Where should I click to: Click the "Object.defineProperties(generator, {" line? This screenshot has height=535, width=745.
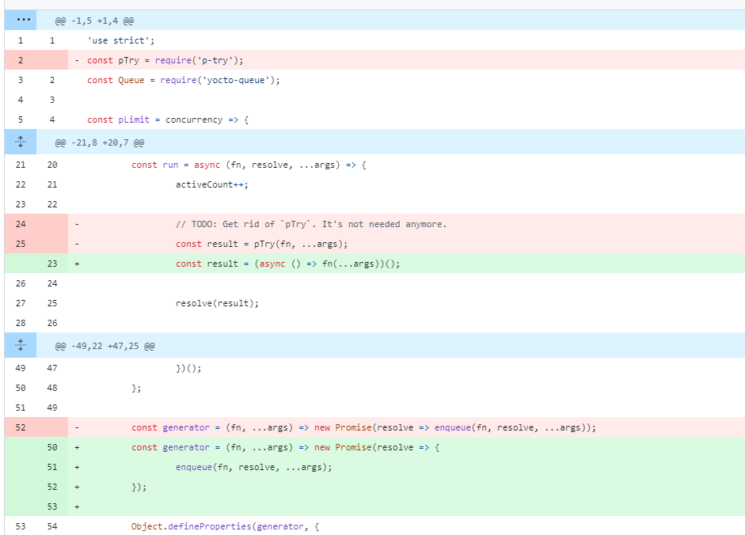[225, 526]
